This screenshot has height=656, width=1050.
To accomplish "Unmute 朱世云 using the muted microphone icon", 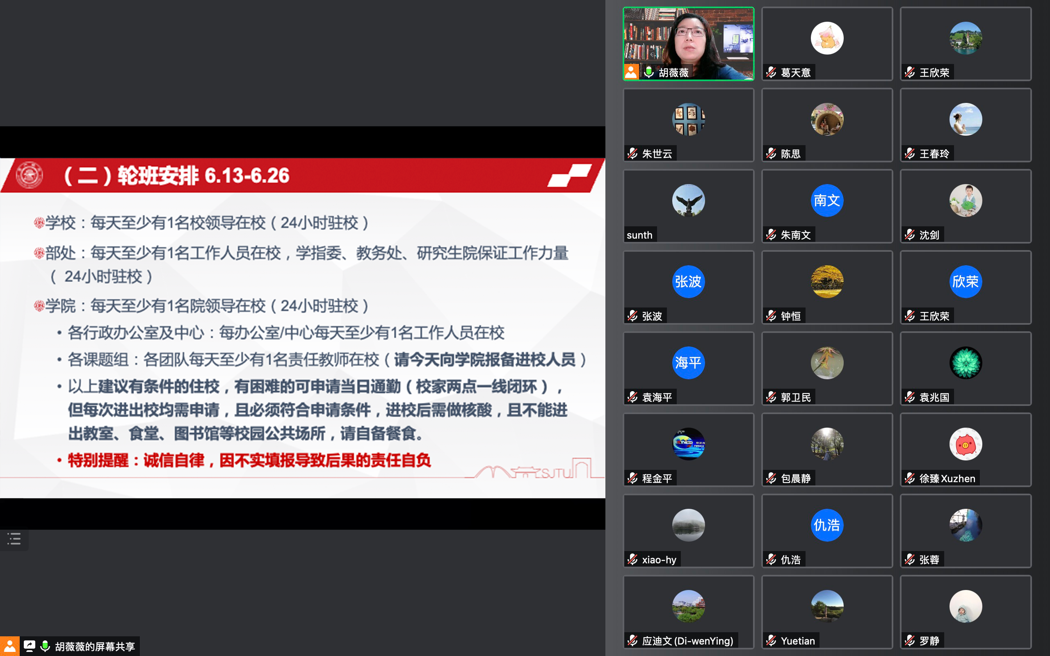I will (x=632, y=153).
